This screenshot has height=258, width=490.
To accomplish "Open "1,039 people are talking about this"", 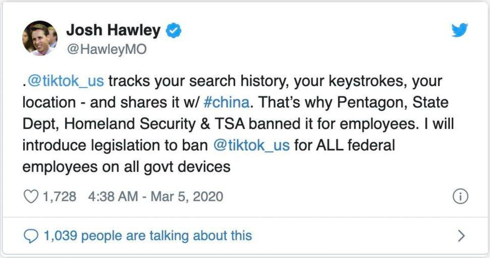I will [x=147, y=235].
